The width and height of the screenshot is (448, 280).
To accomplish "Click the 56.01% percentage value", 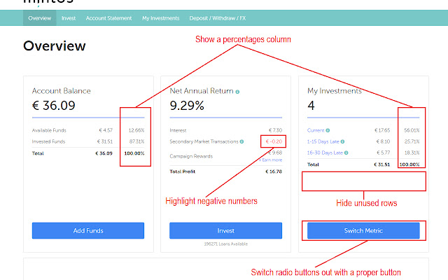I will [412, 130].
